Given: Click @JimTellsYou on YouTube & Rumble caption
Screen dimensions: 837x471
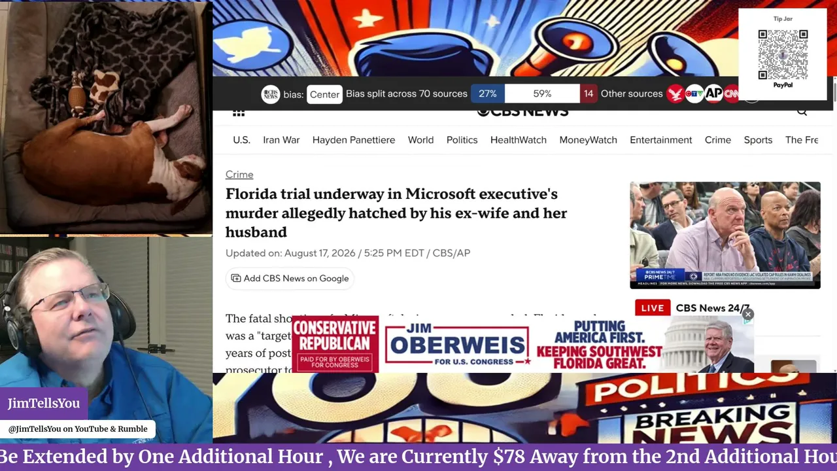Looking at the screenshot, I should pos(78,429).
